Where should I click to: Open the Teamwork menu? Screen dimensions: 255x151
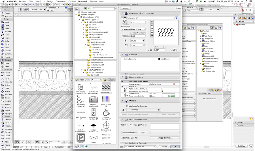click(x=83, y=1)
